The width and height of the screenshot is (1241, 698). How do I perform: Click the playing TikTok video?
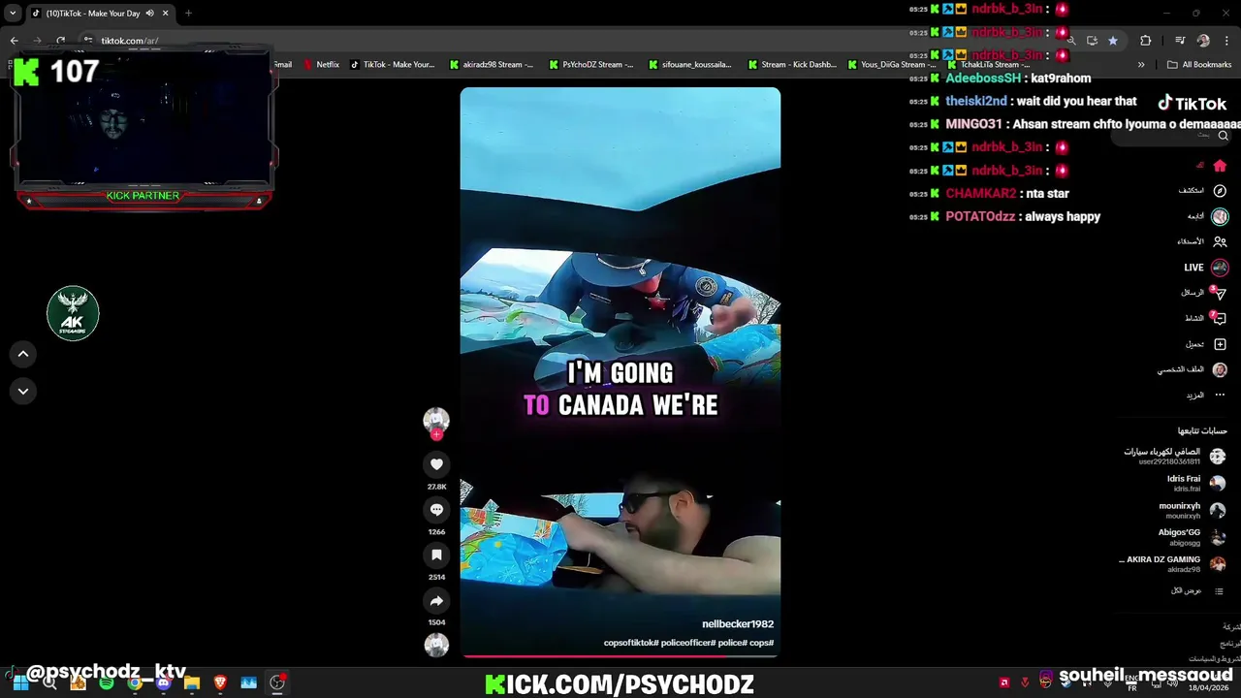click(x=620, y=373)
